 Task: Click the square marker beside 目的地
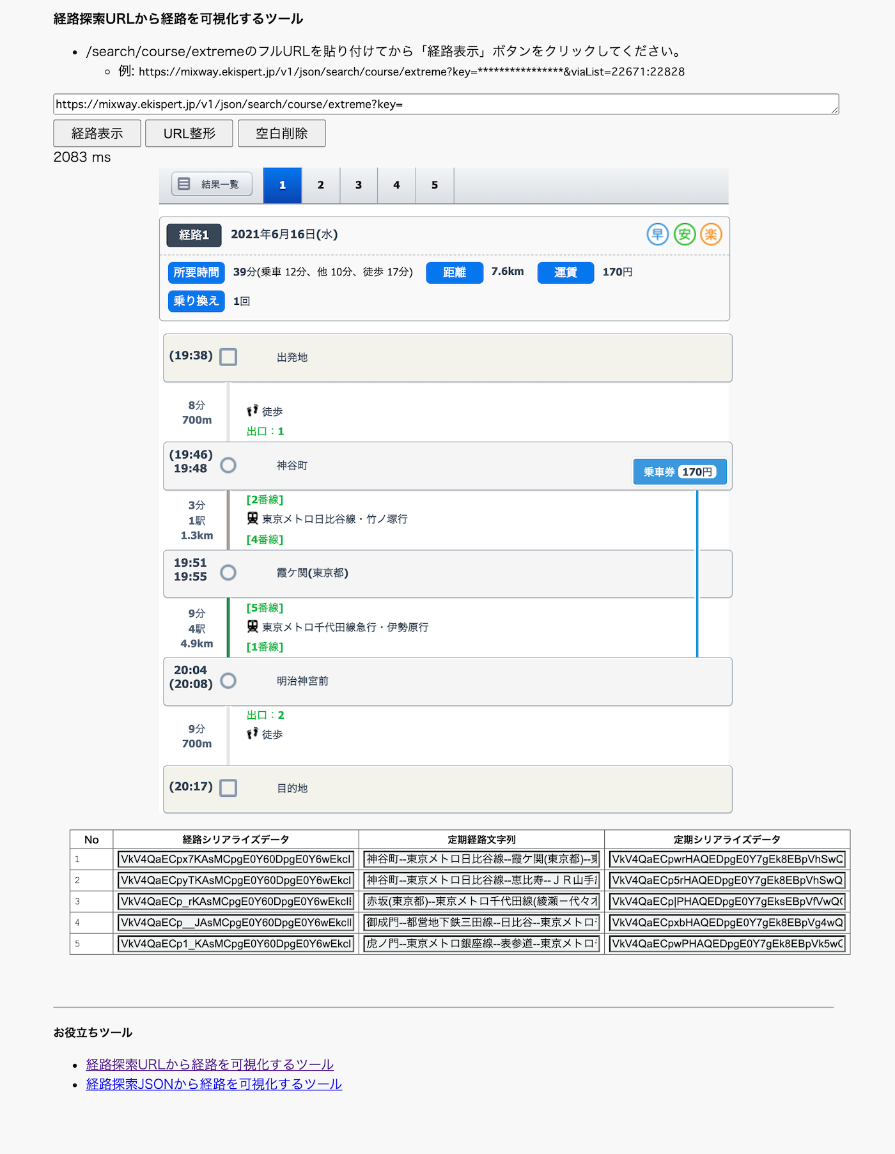tap(228, 788)
